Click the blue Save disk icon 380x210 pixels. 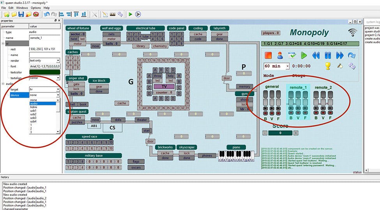click(x=21, y=14)
